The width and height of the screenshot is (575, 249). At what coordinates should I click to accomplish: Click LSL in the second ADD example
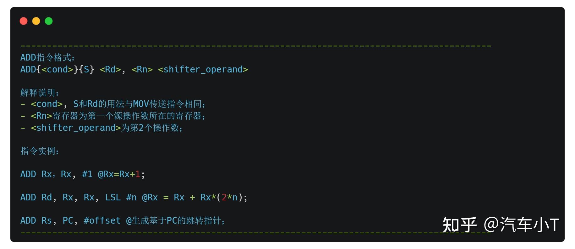click(113, 197)
